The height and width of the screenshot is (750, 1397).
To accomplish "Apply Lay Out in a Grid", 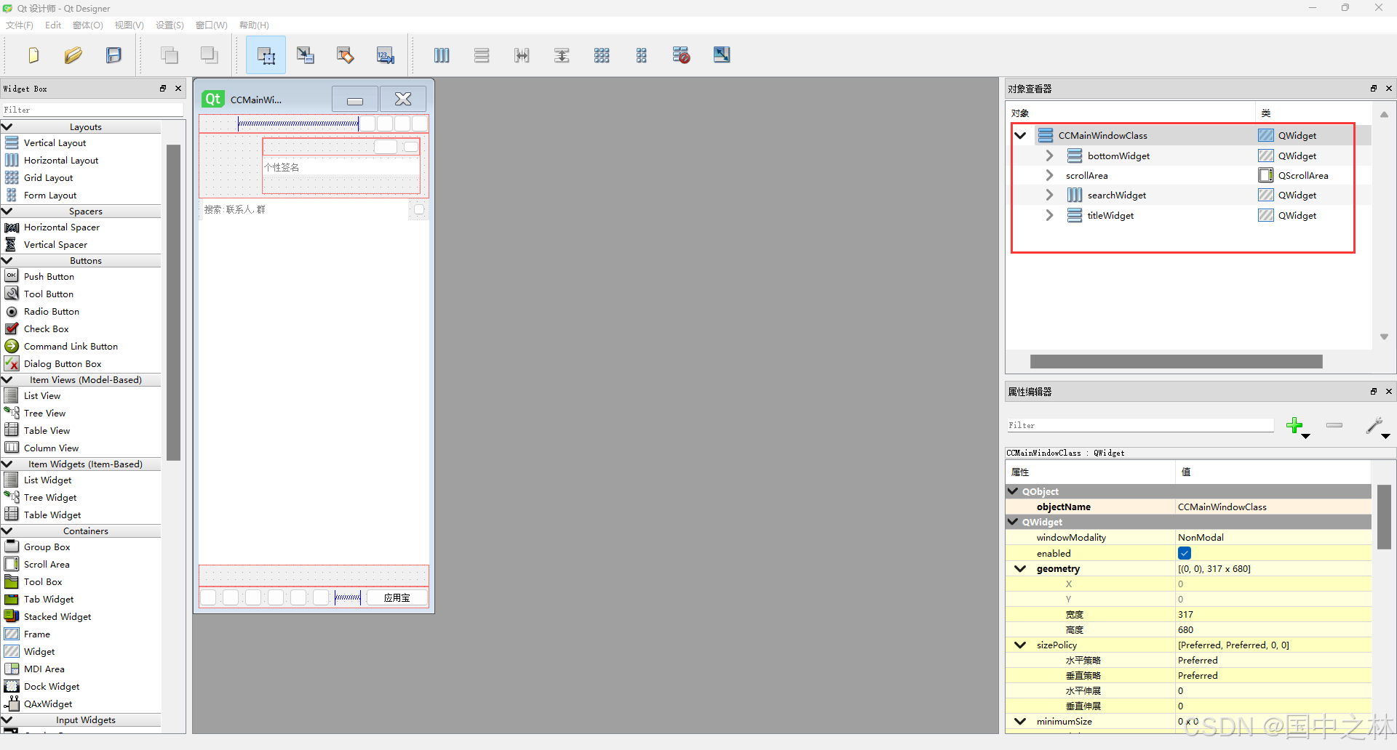I will pos(602,55).
